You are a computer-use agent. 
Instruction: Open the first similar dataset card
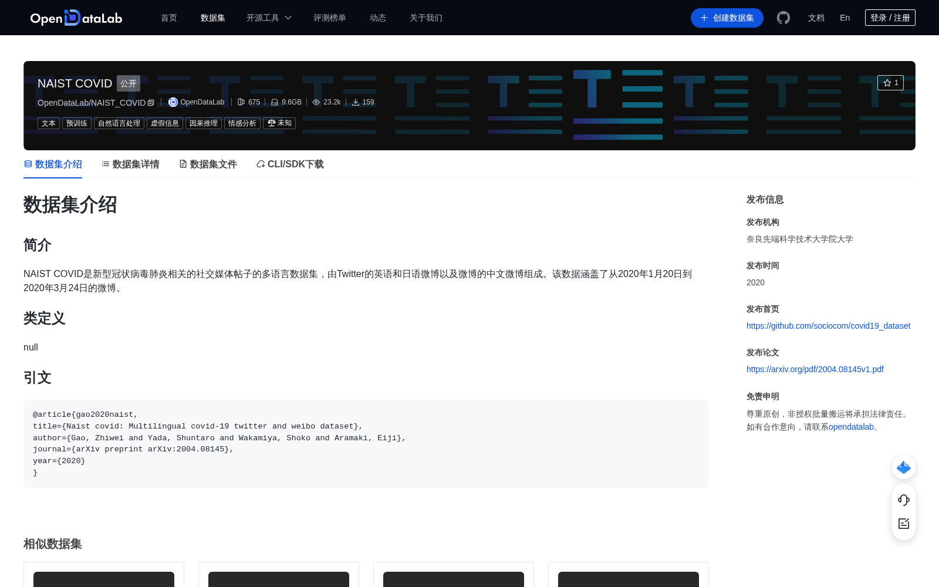104,575
